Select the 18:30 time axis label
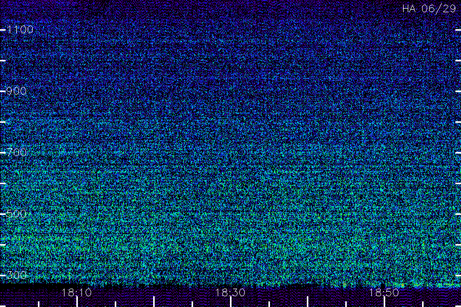Screen dimensions: 461x307 click(230, 293)
